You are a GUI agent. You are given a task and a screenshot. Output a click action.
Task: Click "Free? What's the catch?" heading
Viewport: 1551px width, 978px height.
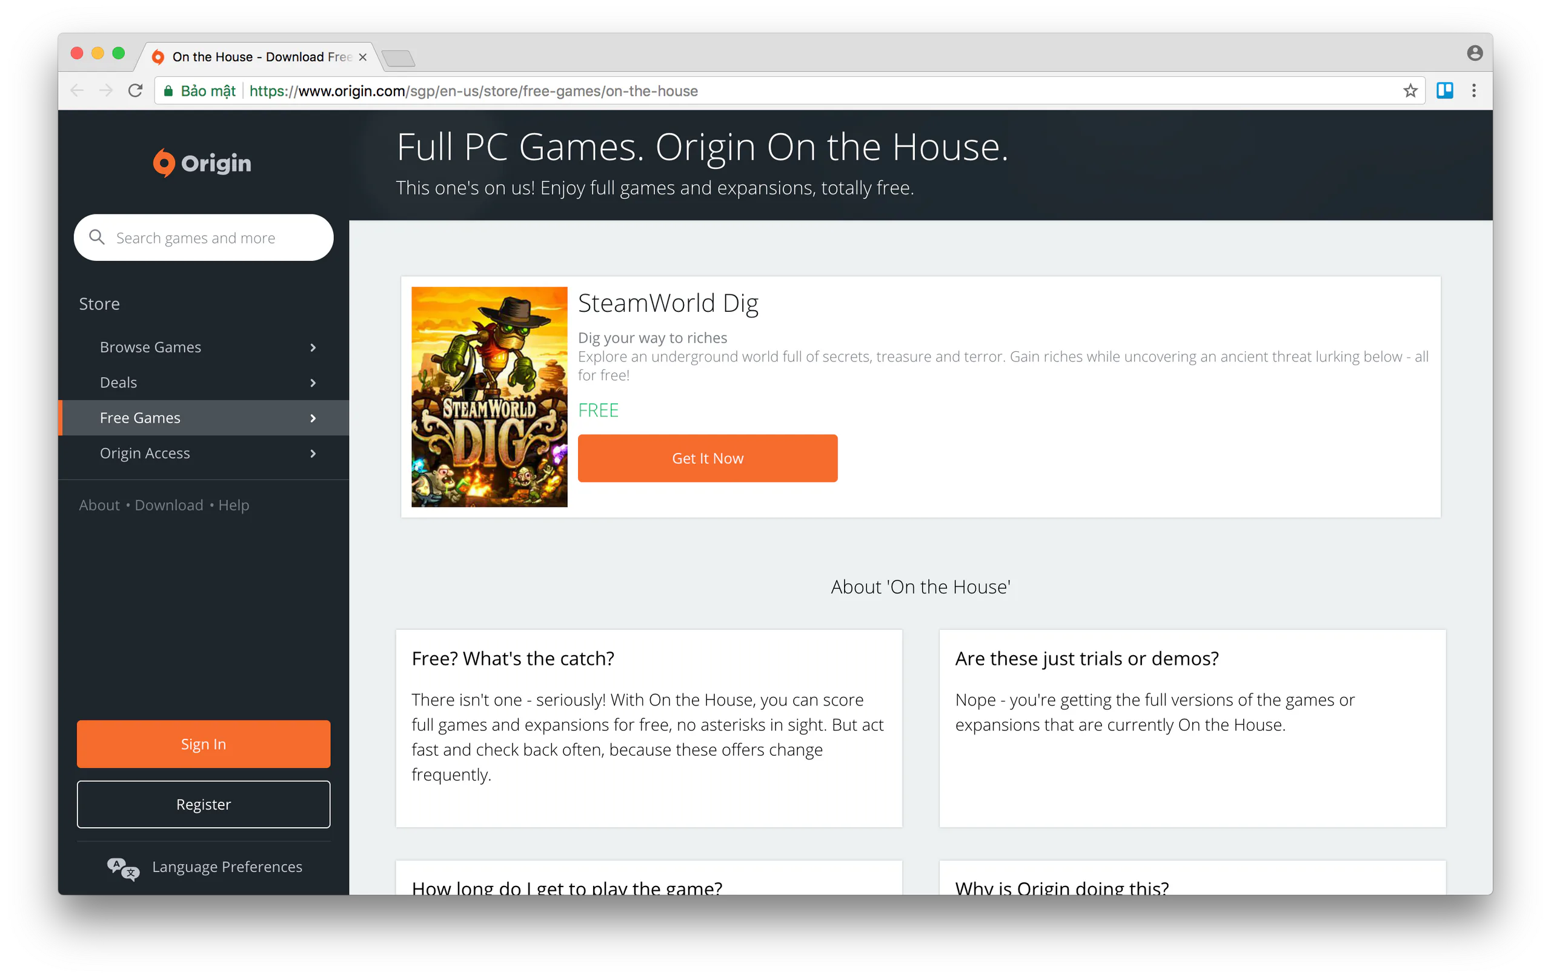point(513,659)
